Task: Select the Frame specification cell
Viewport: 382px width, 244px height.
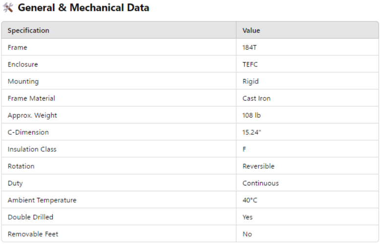Action: tap(18, 47)
